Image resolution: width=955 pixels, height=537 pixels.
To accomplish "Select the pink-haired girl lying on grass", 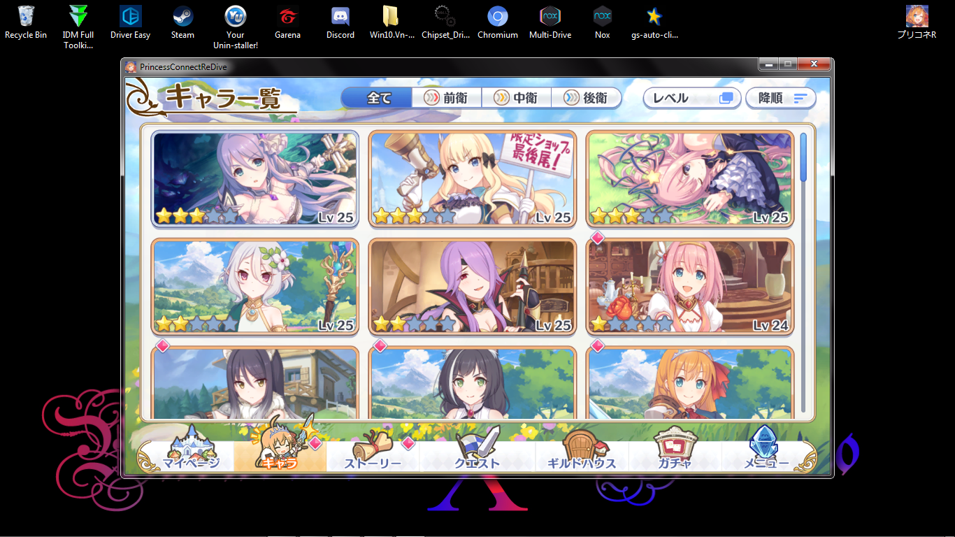I will coord(690,179).
